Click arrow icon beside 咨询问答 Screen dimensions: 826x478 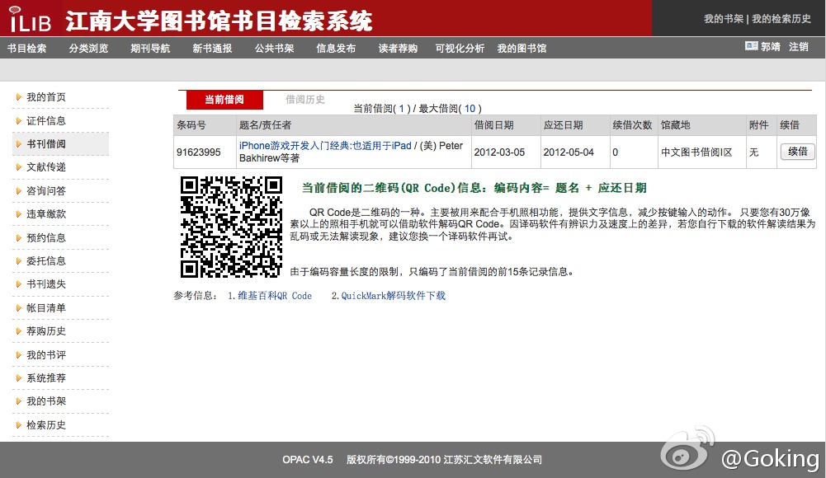pos(19,191)
